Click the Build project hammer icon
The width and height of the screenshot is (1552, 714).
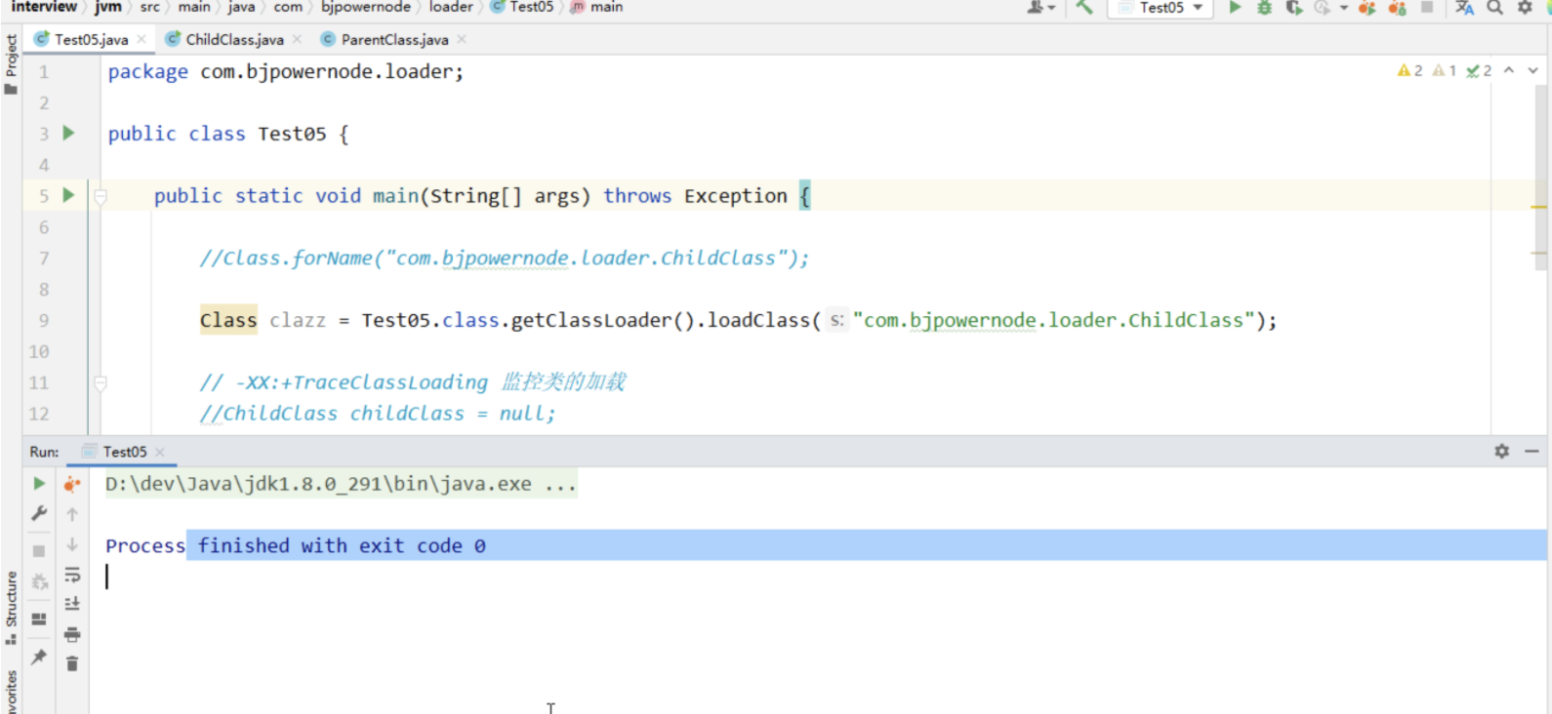click(1083, 7)
